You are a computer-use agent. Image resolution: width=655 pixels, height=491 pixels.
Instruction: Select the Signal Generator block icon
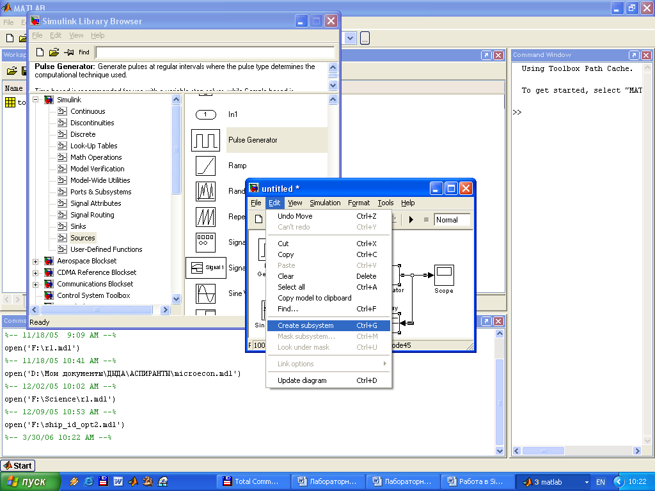click(x=205, y=242)
